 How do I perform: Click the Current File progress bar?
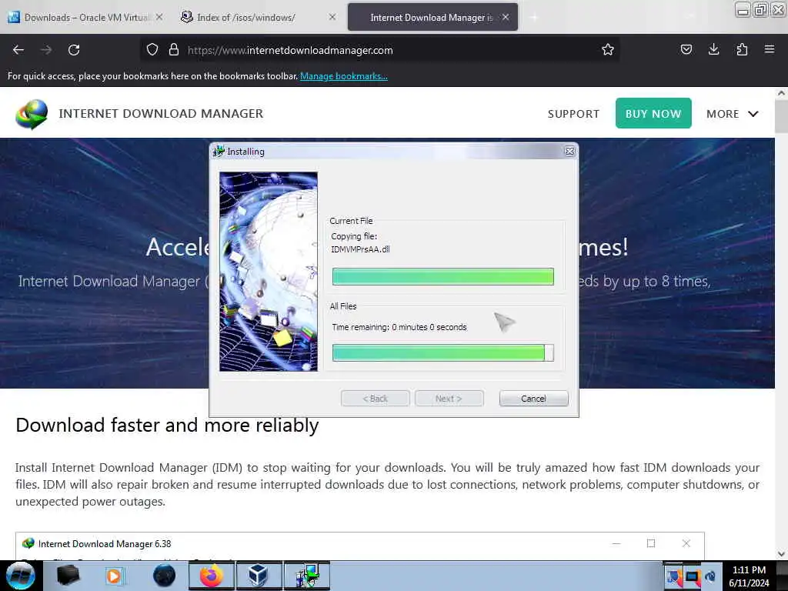442,276
